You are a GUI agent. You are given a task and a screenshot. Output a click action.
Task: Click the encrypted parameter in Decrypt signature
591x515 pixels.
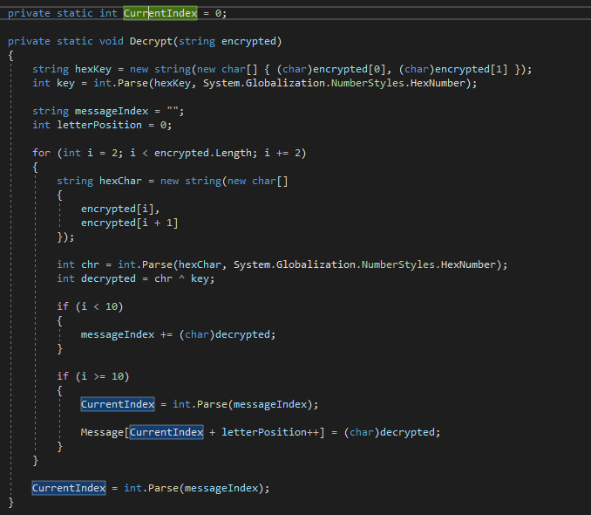[251, 41]
